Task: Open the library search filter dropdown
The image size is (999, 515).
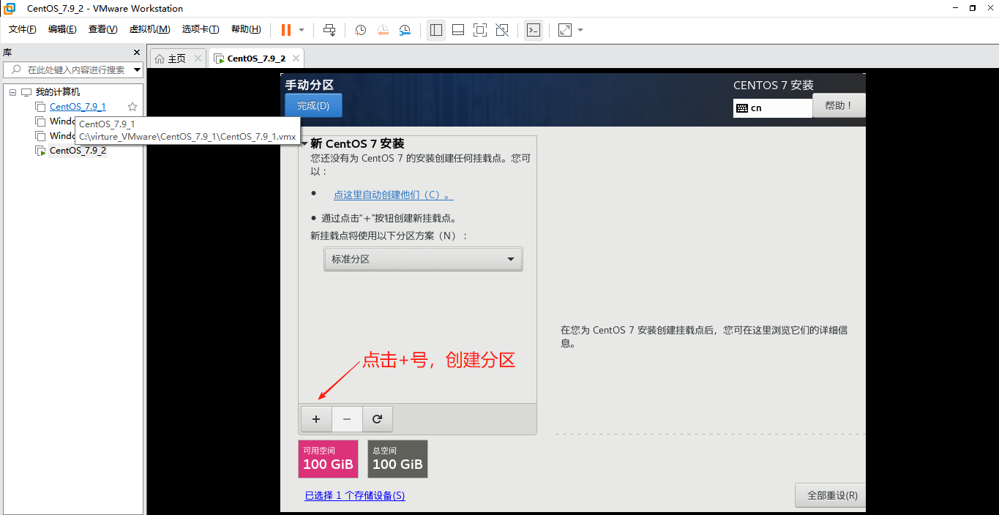Action: pos(137,70)
